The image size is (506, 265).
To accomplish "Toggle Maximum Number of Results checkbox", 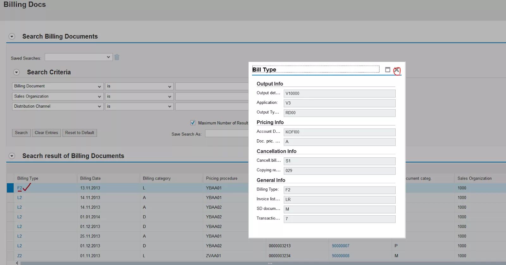I will tap(193, 123).
